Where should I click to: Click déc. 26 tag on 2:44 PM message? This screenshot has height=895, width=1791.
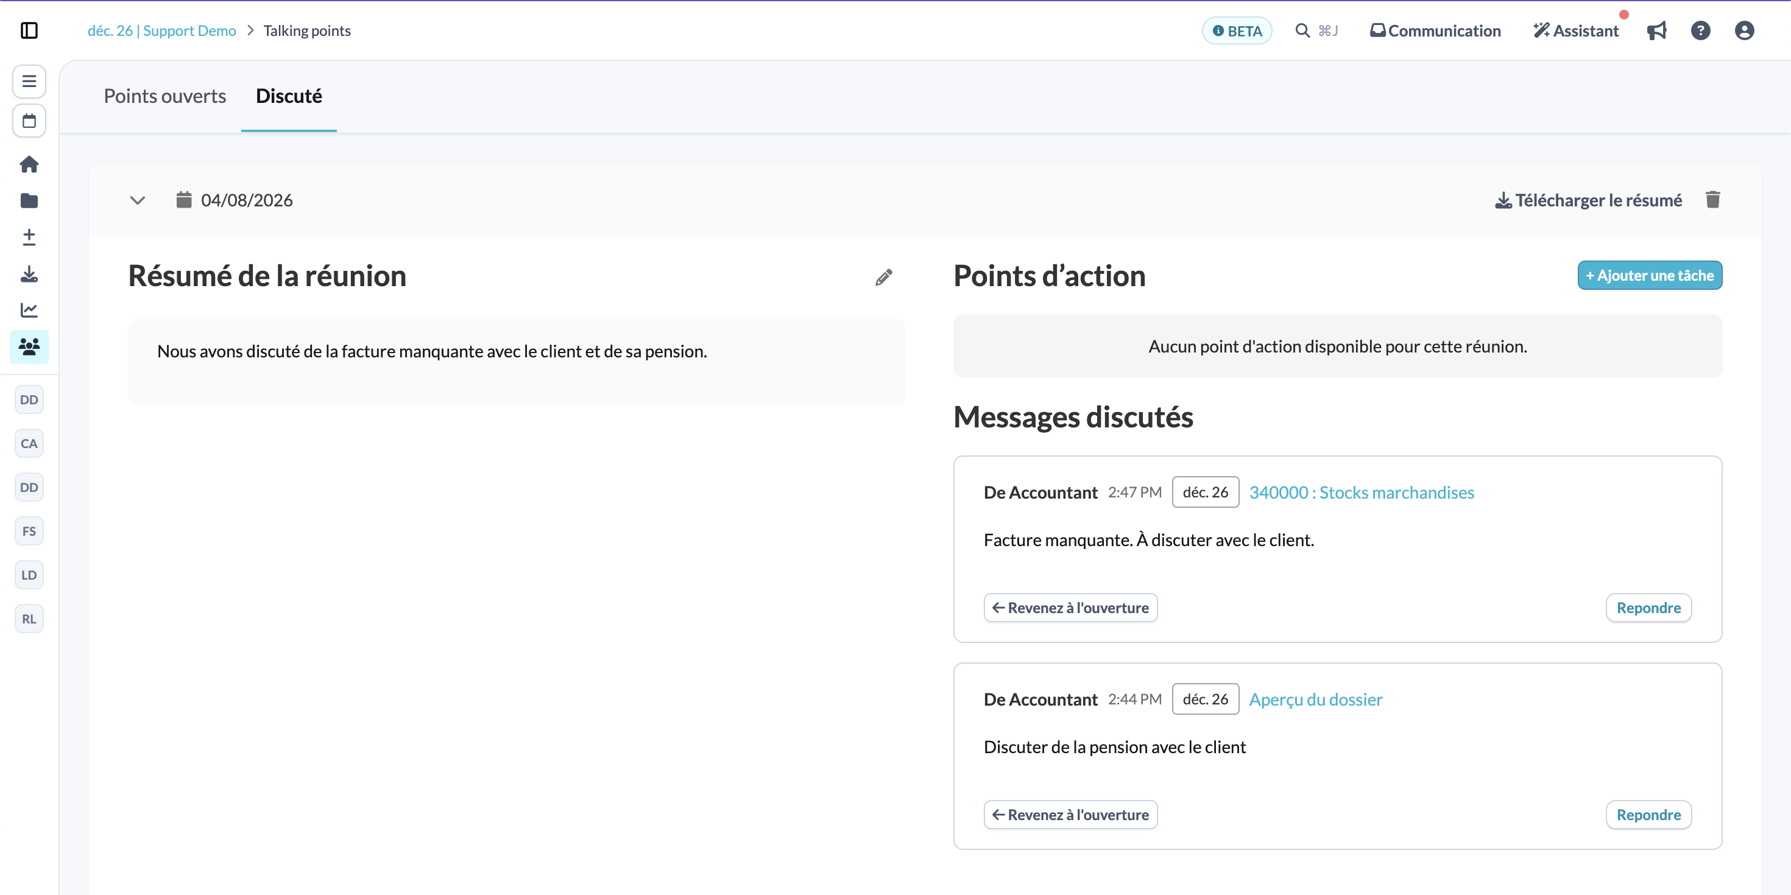click(x=1206, y=699)
